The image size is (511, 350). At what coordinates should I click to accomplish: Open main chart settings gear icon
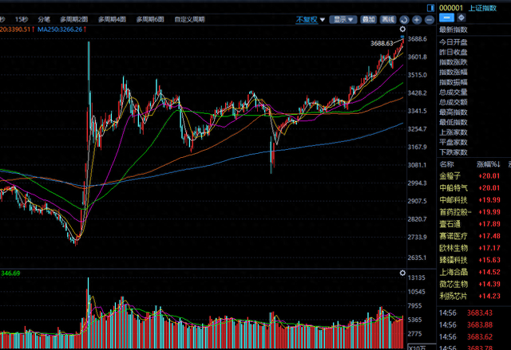tap(402, 29)
